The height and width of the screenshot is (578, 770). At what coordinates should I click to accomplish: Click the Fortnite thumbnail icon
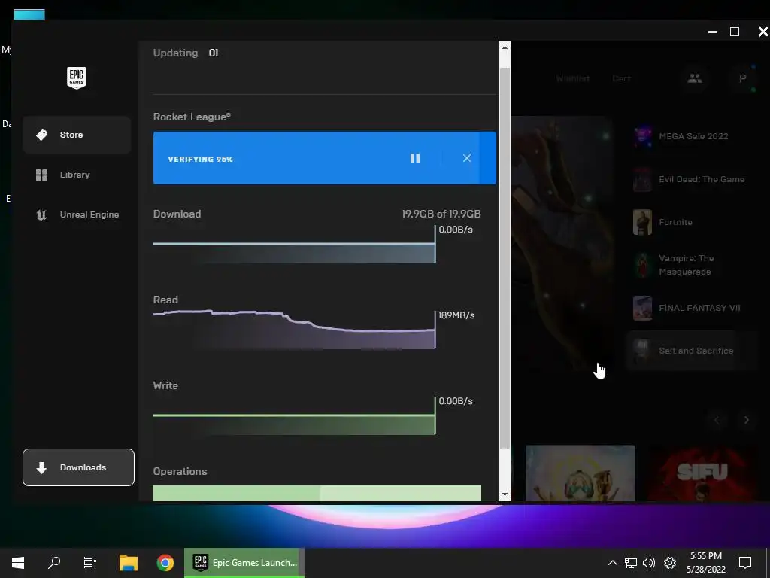pyautogui.click(x=642, y=222)
